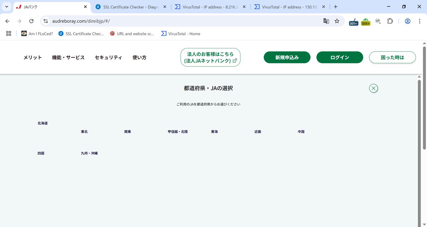Click the 新規申込み button
427x227 pixels.
click(x=287, y=57)
